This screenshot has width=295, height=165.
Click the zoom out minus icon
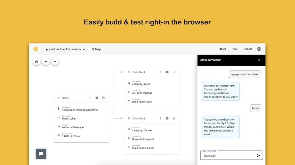pyautogui.click(x=55, y=61)
